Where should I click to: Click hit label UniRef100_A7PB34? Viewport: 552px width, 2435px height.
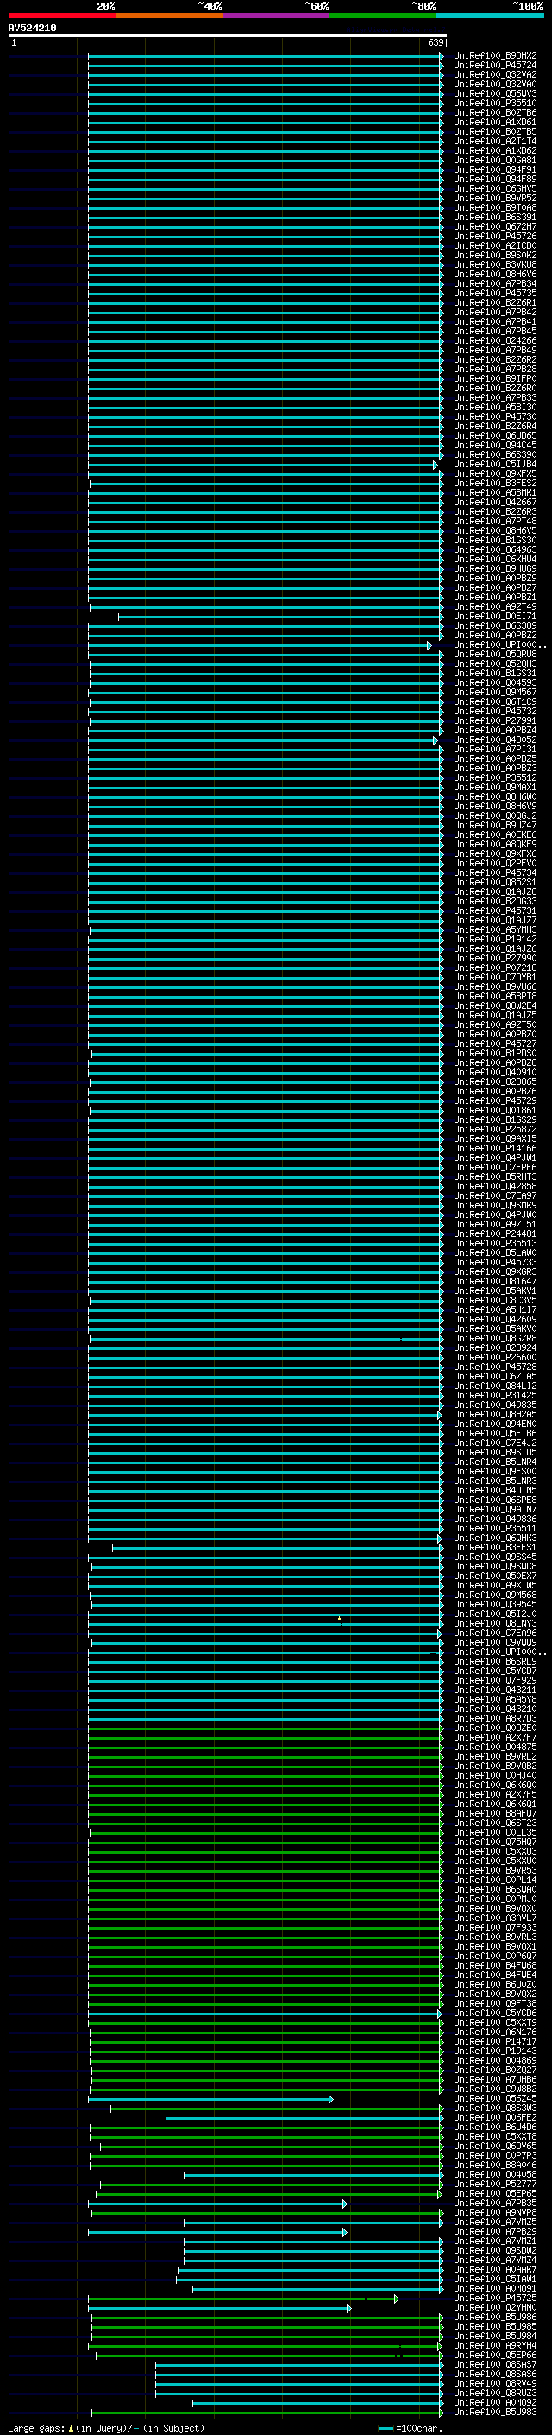point(494,283)
